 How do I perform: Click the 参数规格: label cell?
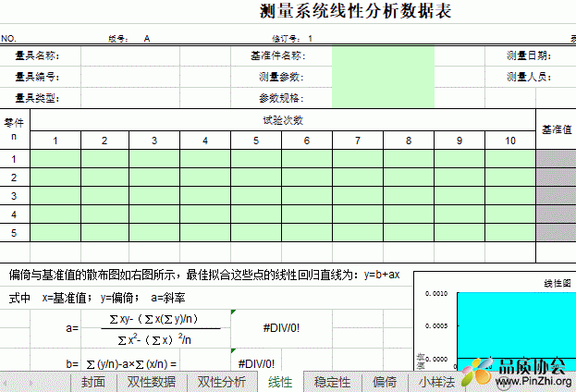point(281,98)
